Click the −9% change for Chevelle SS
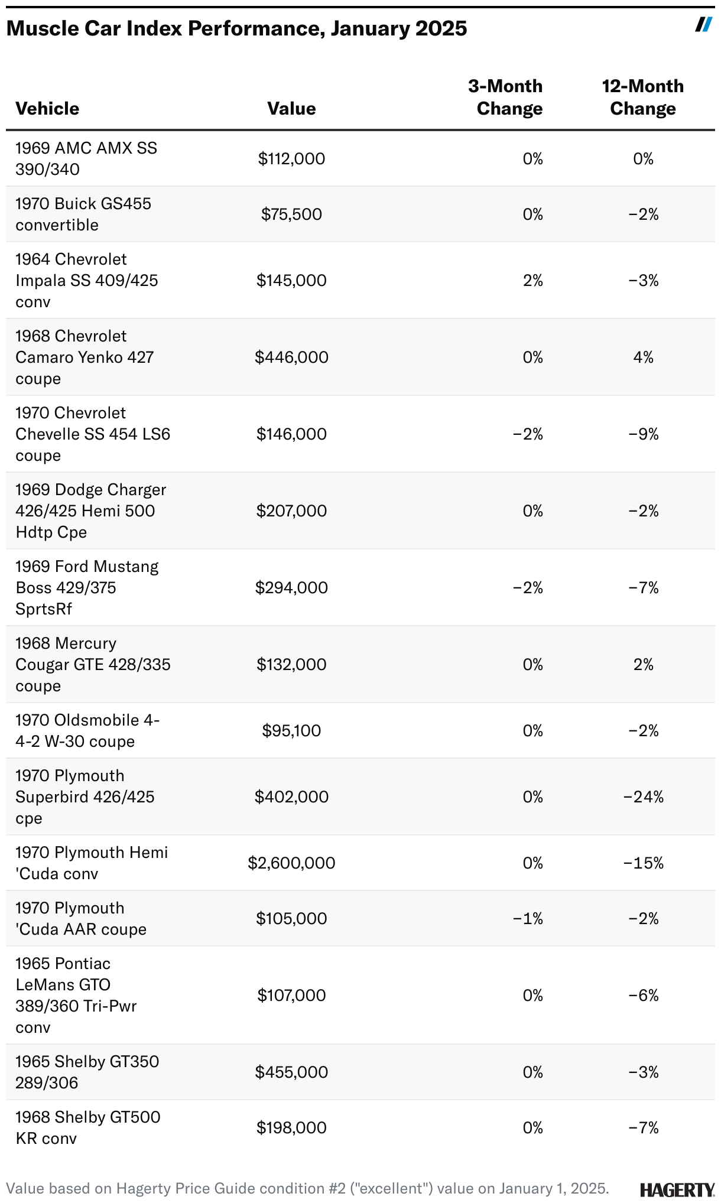 tap(643, 434)
